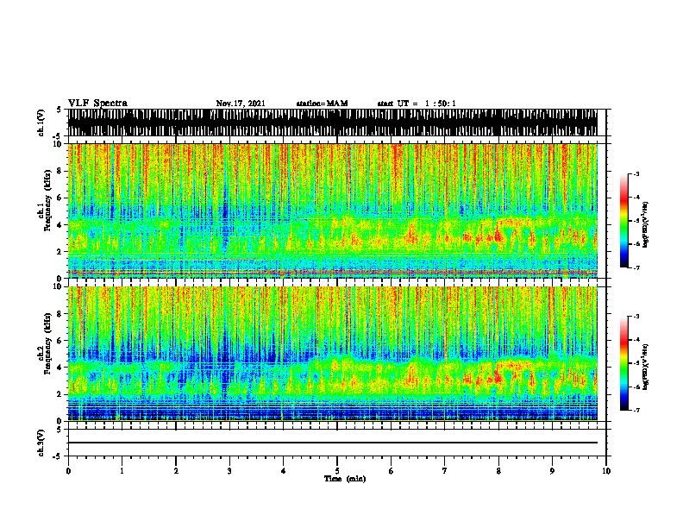Click the 'VLF Spectra' title text
This screenshot has height=528, width=683.
[x=97, y=104]
